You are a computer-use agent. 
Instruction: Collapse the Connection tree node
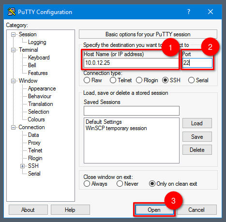(13, 127)
